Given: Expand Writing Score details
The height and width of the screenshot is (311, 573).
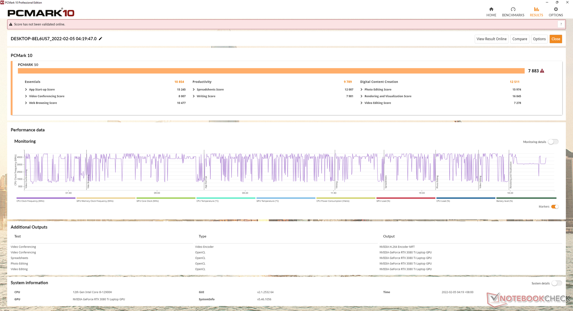Looking at the screenshot, I should tap(194, 96).
